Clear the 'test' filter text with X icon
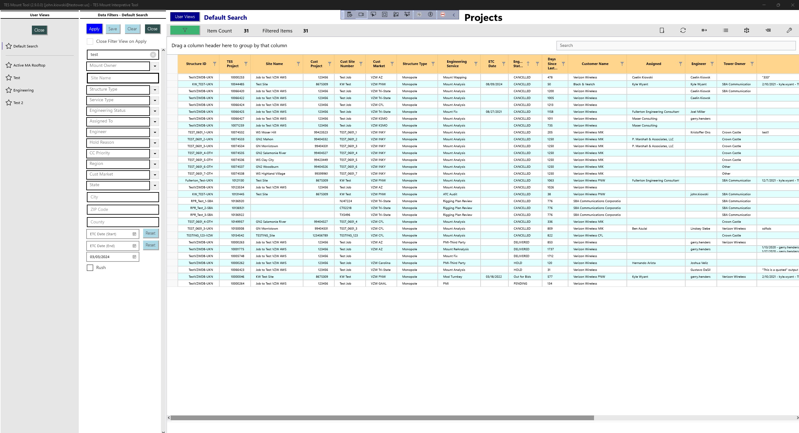The height and width of the screenshot is (433, 799). click(153, 54)
